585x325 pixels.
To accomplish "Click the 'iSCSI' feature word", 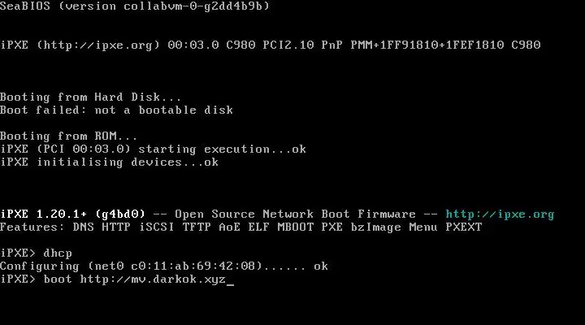I will tap(157, 227).
